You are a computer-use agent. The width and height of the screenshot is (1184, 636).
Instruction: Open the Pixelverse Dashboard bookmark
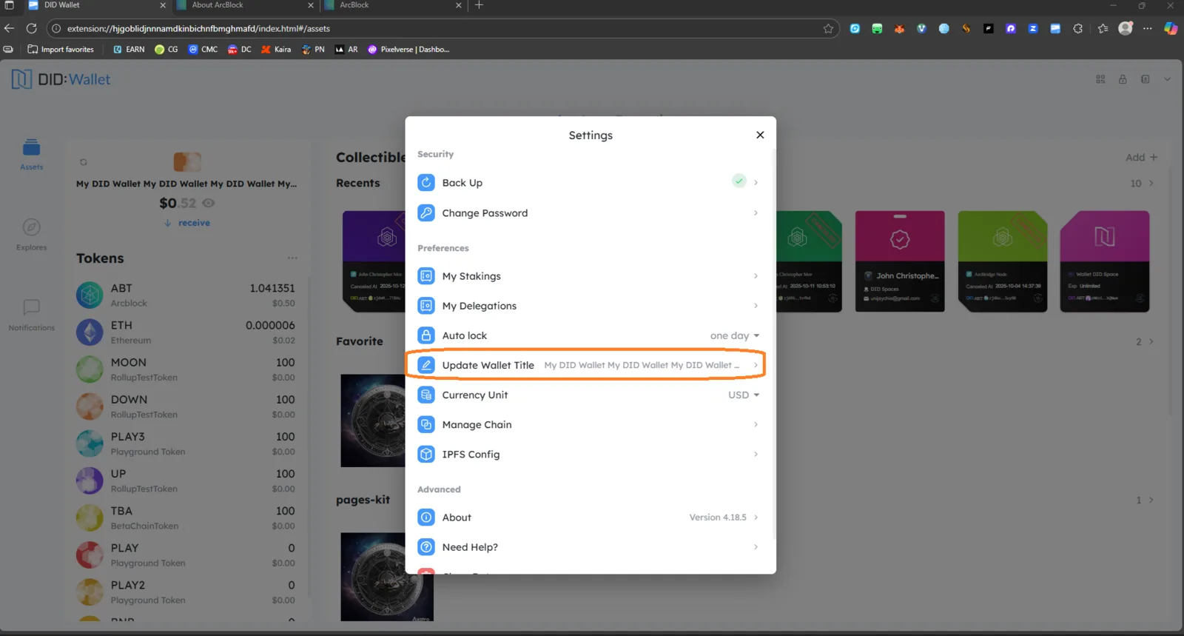pos(408,50)
